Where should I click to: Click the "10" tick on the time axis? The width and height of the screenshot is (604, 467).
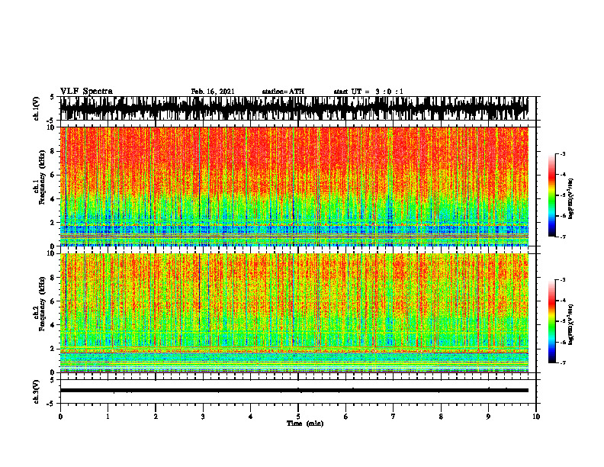(x=536, y=417)
